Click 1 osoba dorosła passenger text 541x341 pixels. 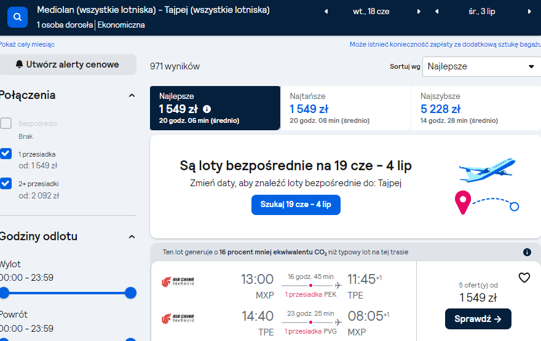point(65,25)
